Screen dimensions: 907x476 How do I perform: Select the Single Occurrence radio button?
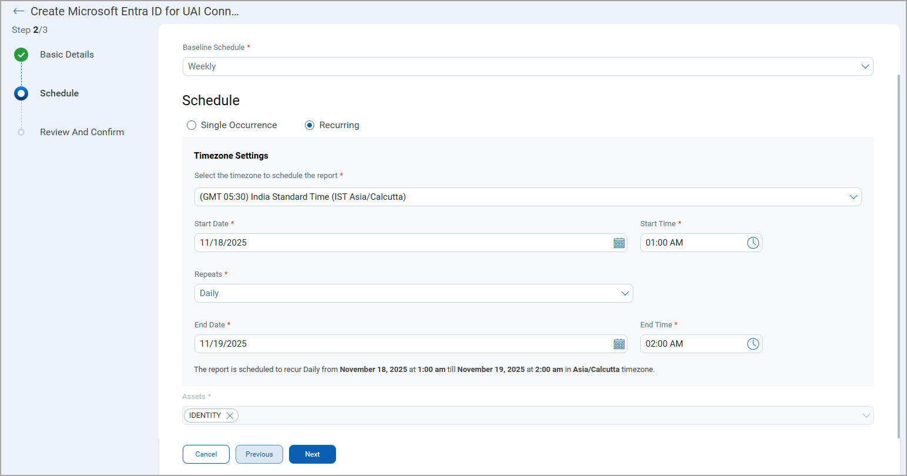192,125
